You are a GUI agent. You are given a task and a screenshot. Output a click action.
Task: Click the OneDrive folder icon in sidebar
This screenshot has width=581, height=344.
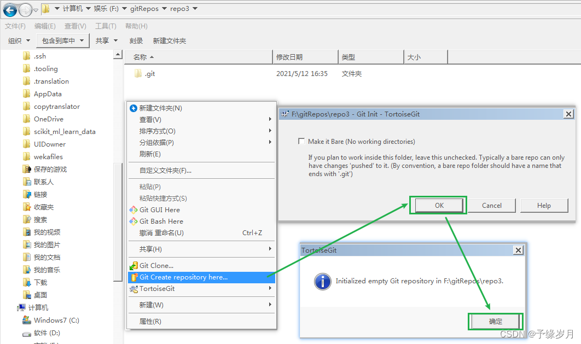[27, 119]
